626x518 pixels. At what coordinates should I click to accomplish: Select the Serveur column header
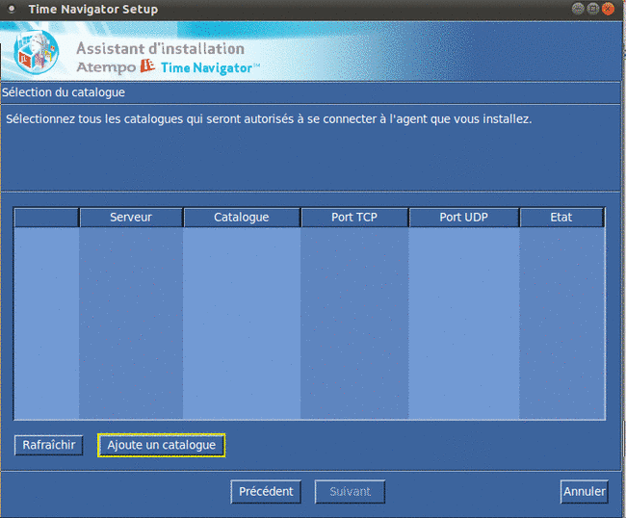pos(131,217)
